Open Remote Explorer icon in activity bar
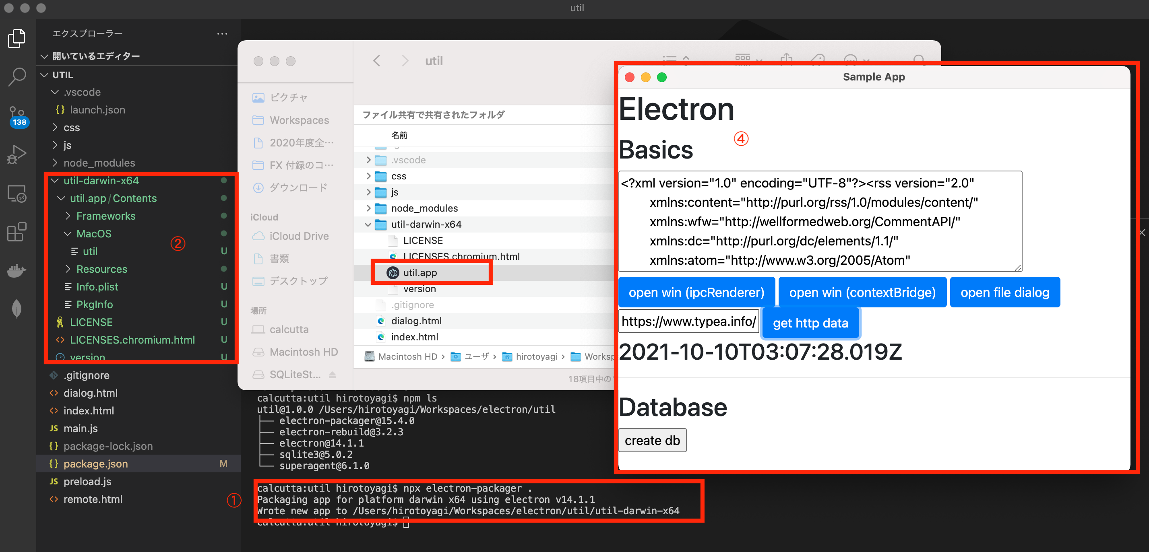The image size is (1149, 552). pos(17,194)
